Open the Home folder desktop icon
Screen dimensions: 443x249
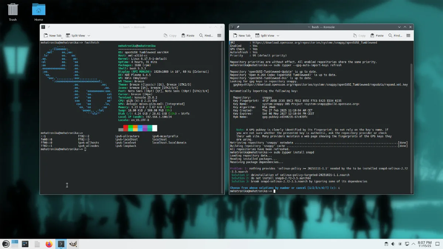click(38, 10)
